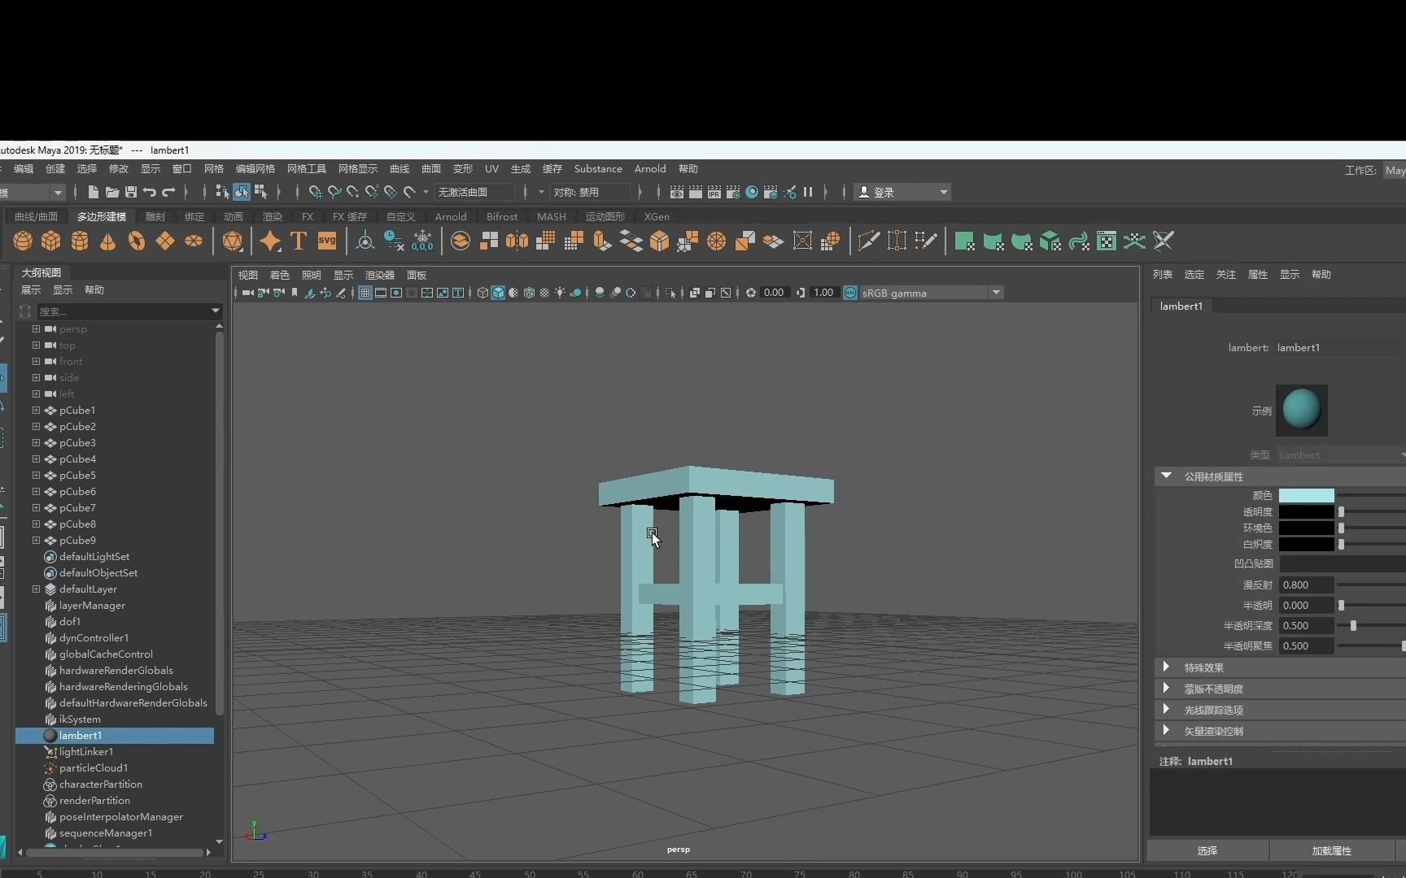Expand the persp camera node
1406x878 pixels.
36,329
